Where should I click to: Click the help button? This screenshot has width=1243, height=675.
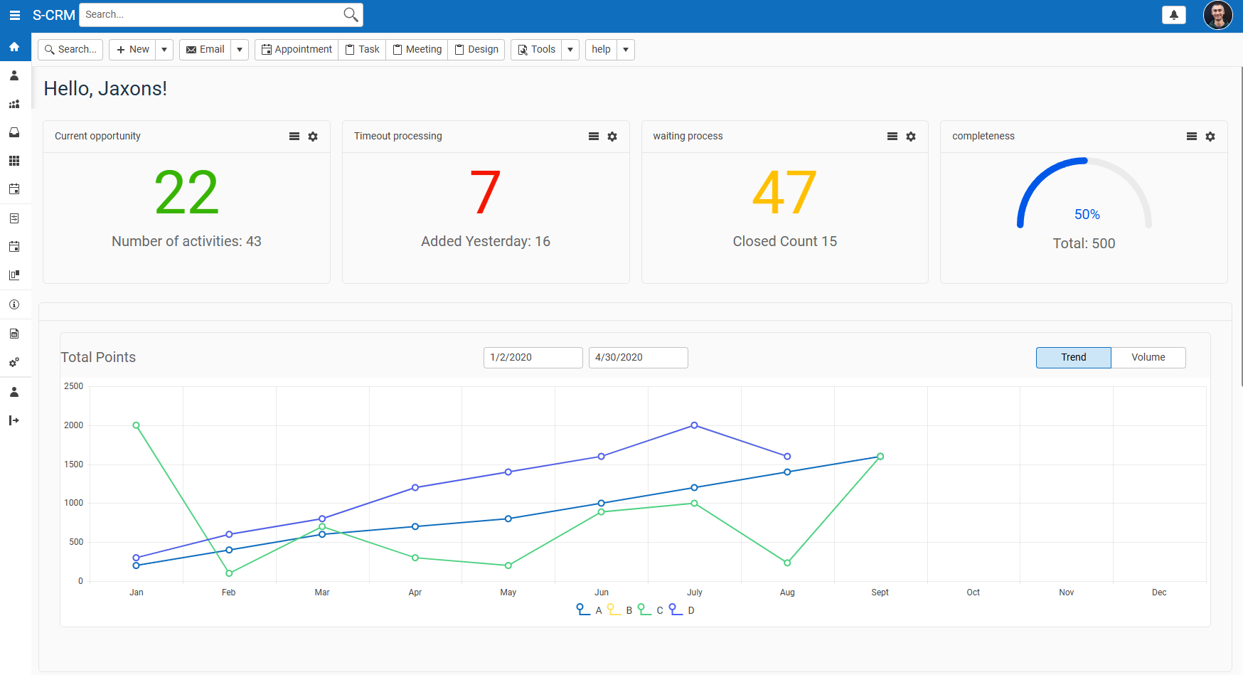tap(601, 50)
